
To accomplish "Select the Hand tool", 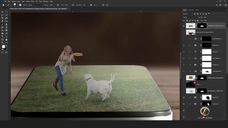I will (6, 39).
